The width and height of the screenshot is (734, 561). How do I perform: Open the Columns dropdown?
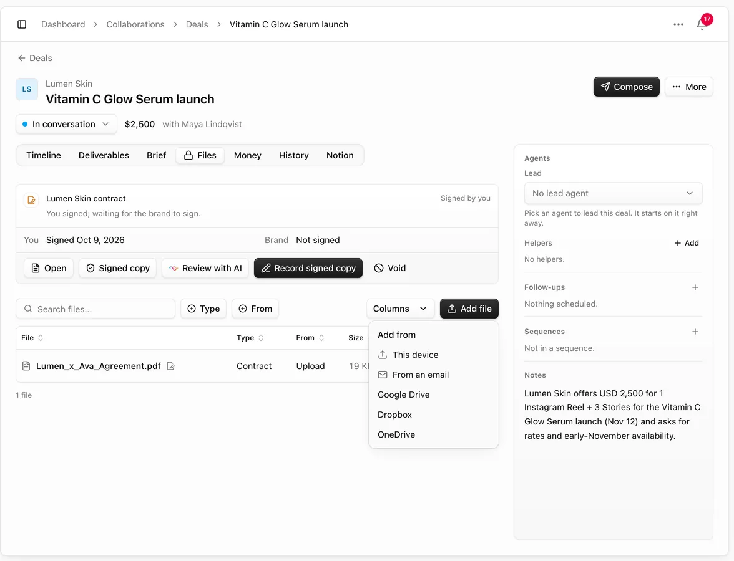click(x=400, y=309)
